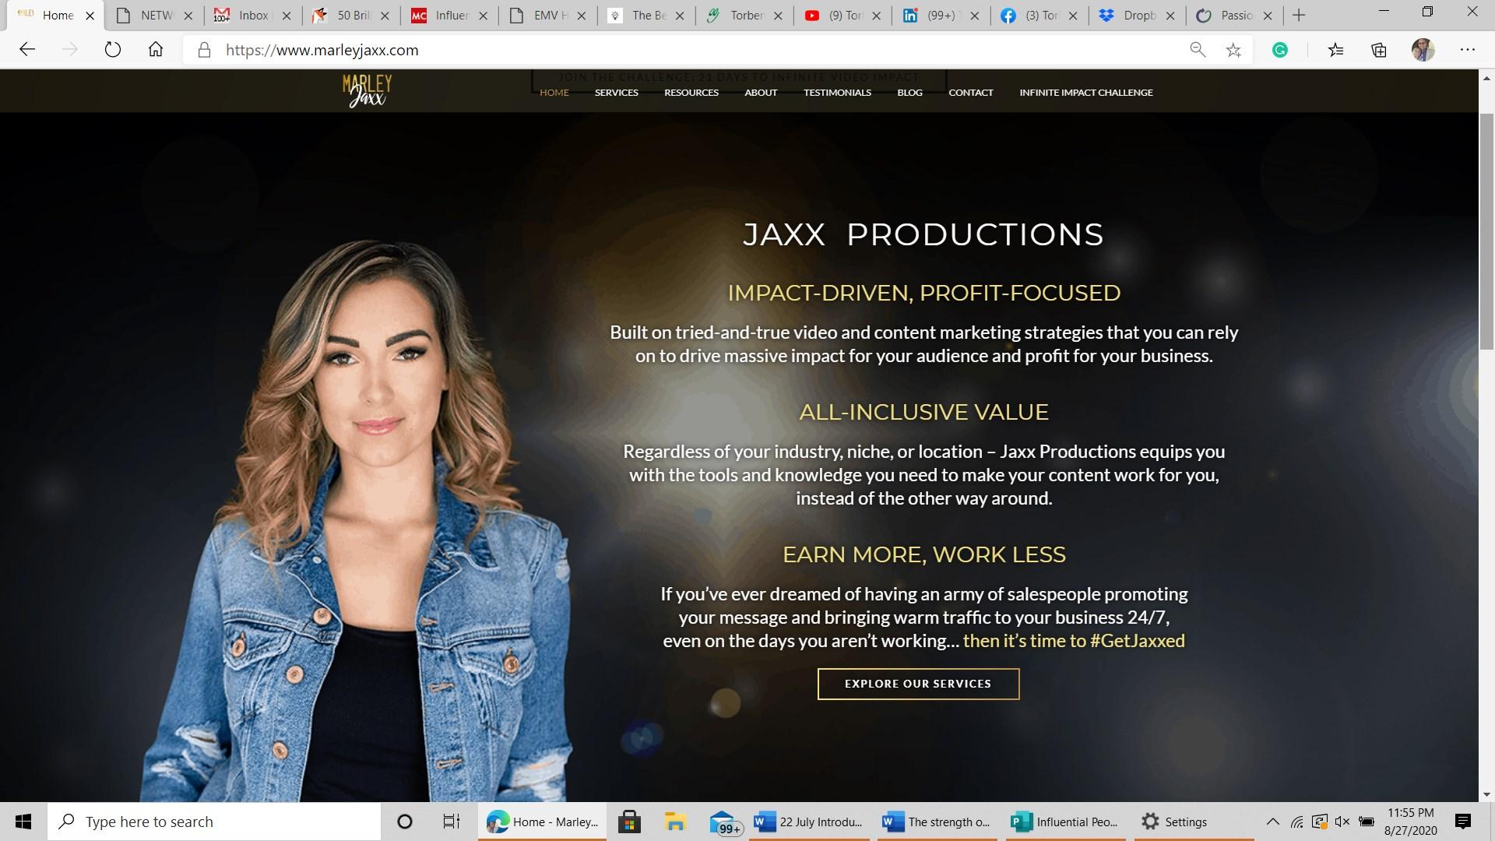Open the Action Center notifications icon
Image resolution: width=1495 pixels, height=841 pixels.
pos(1463,822)
